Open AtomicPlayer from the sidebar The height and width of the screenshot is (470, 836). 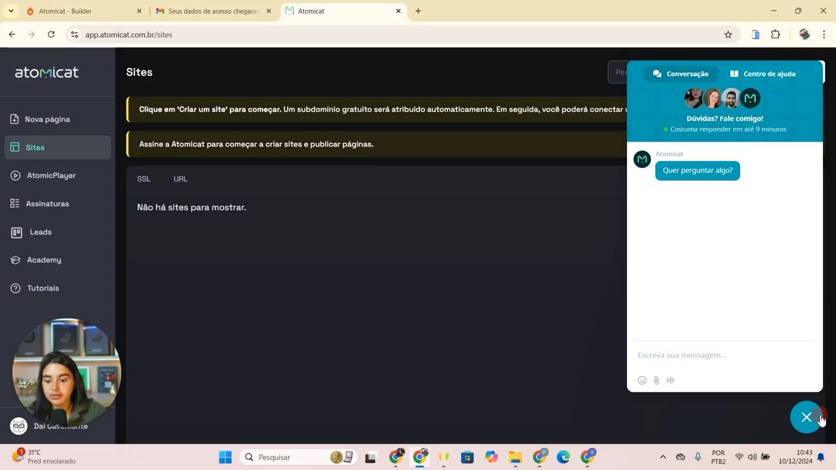(43, 176)
